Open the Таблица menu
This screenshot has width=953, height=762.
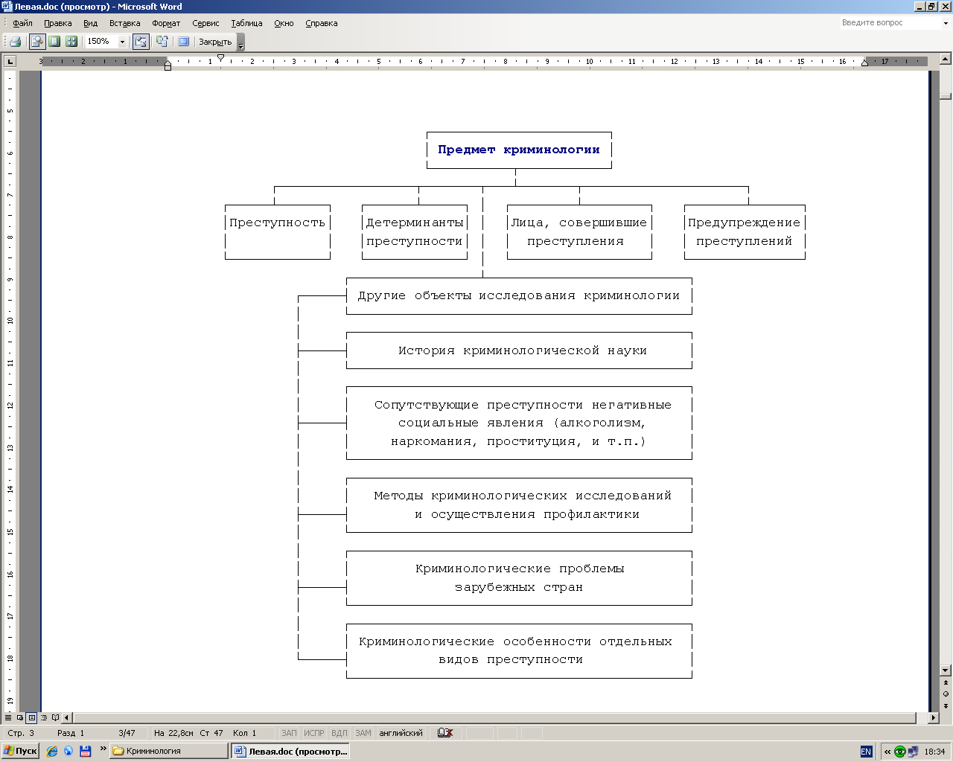pos(246,23)
